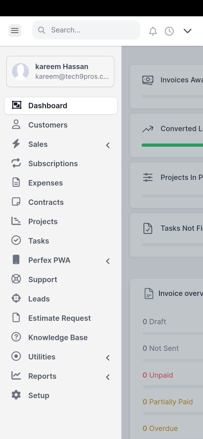Open the Tasks checkmark circle icon
Viewport: 203px width, 439px height.
pyautogui.click(x=16, y=241)
